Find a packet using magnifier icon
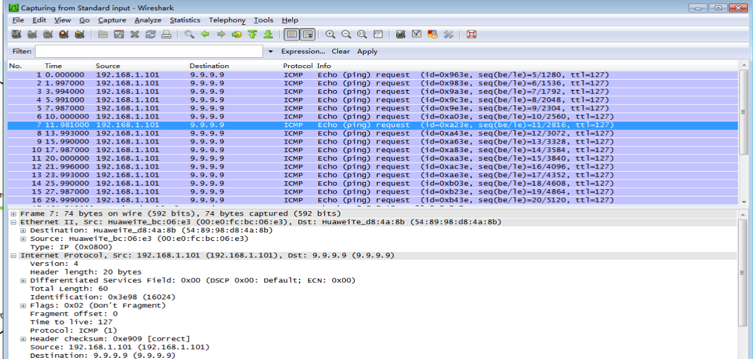The image size is (753, 359). (189, 35)
